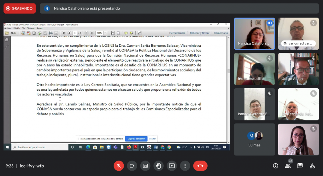Enable closed captions with the CC button
The image size is (323, 176).
[x=145, y=166]
